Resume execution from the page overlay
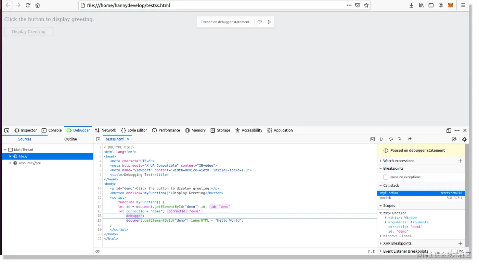Screen dimensions: 479x266 tap(269, 22)
